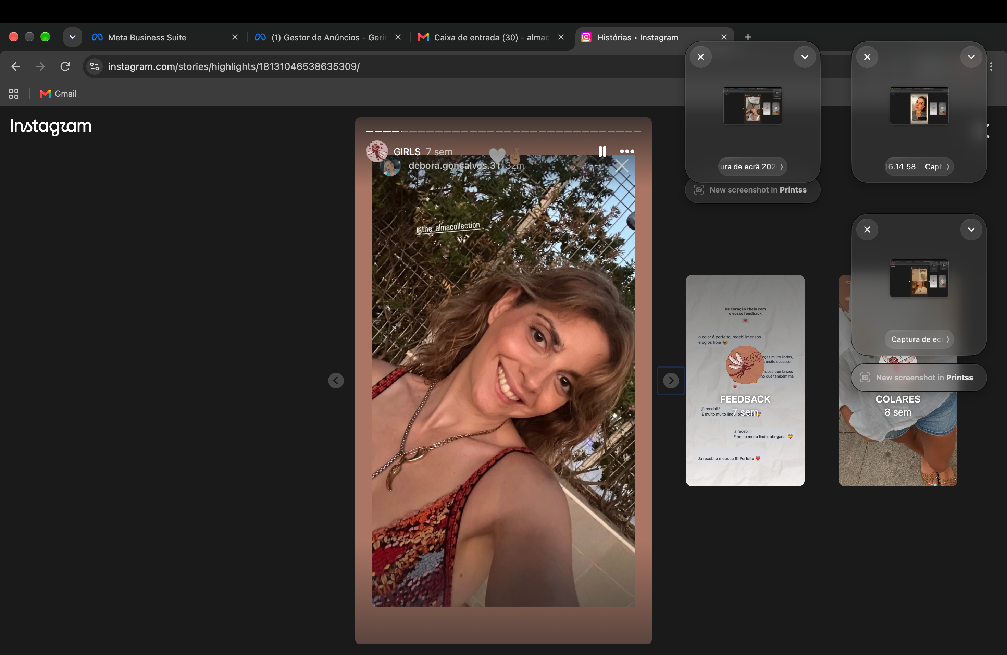Open the story three-dots options menu
Screen dimensions: 1007x655
[x=626, y=151]
